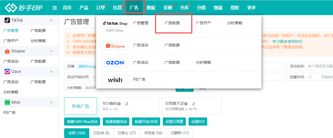Click 创建GMV Max活动 button
The height and width of the screenshot is (138, 333).
(x=82, y=122)
